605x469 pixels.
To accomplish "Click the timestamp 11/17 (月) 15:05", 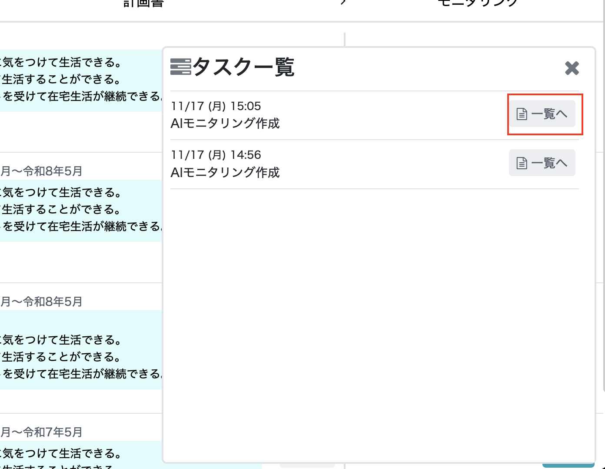I will (216, 106).
